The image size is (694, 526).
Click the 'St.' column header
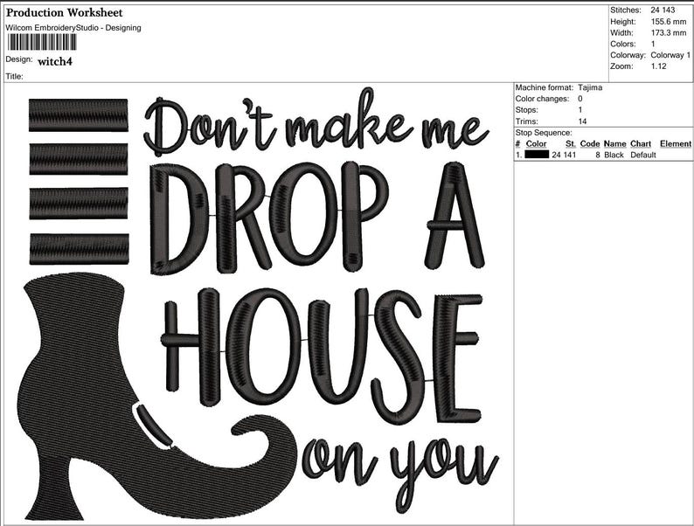pyautogui.click(x=571, y=144)
